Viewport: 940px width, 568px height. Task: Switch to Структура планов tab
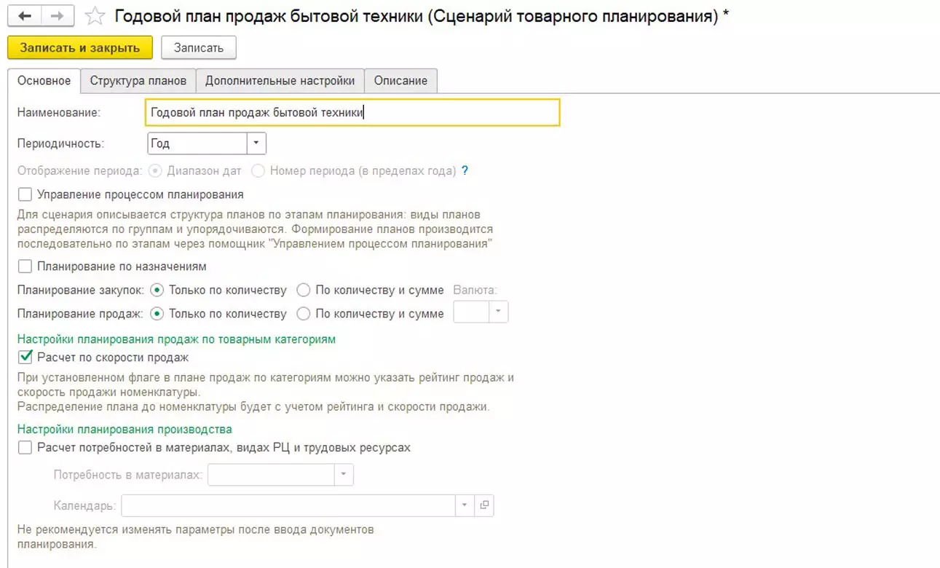pyautogui.click(x=138, y=81)
